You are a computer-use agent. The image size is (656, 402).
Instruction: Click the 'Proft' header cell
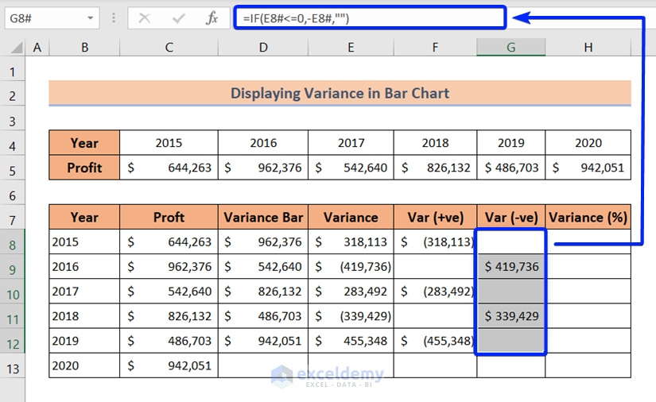coord(169,218)
